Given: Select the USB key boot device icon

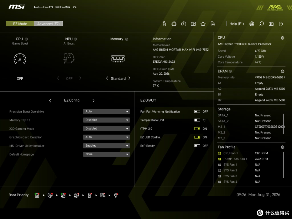Looking at the screenshot, I should click(x=89, y=195).
